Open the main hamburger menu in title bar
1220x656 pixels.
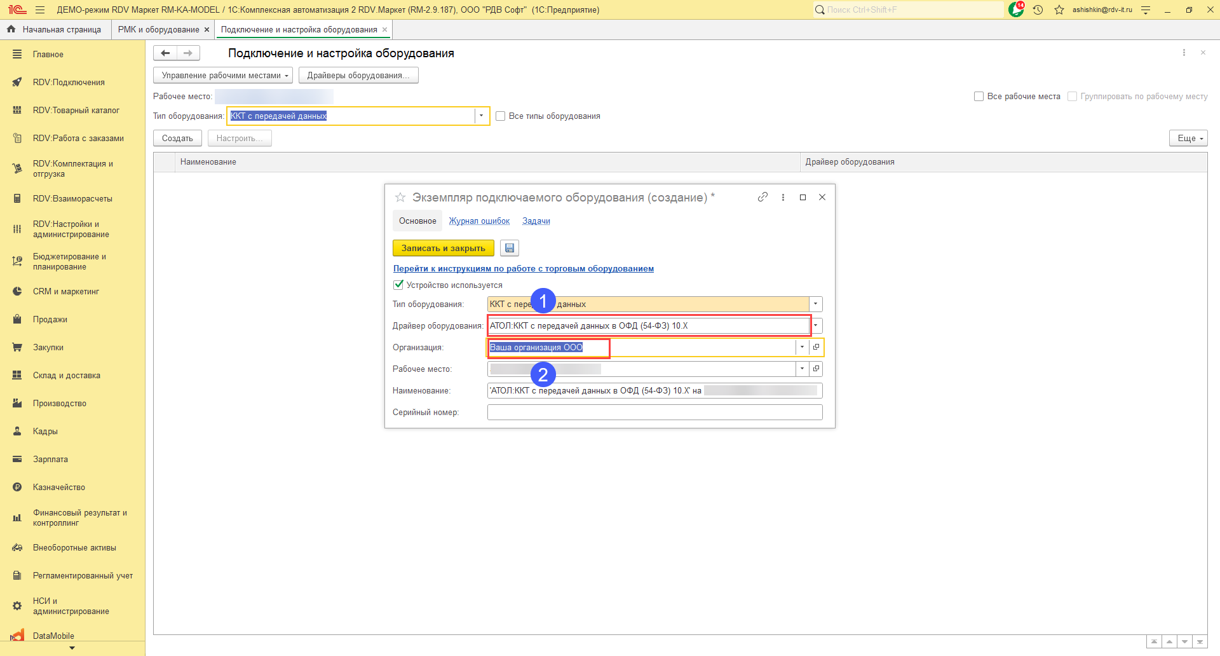(x=40, y=10)
